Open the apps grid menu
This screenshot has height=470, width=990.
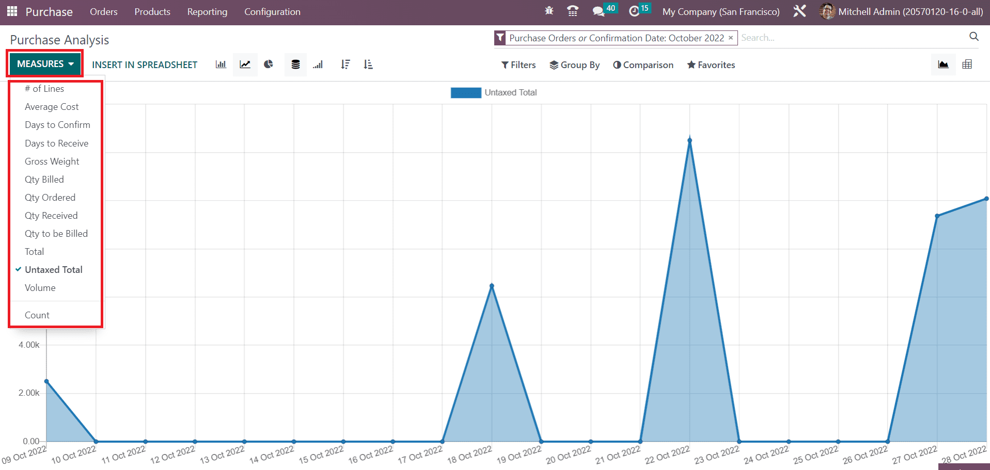(x=12, y=11)
